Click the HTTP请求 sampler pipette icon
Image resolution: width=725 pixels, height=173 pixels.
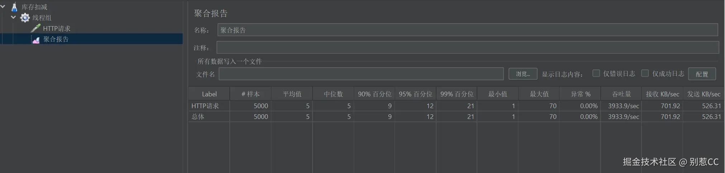(35, 28)
